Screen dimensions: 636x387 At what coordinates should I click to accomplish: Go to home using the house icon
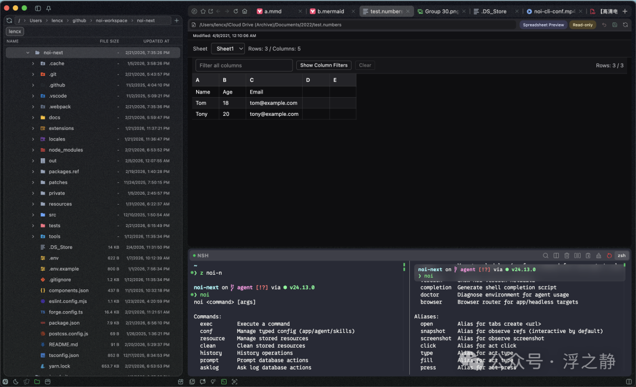click(x=244, y=11)
